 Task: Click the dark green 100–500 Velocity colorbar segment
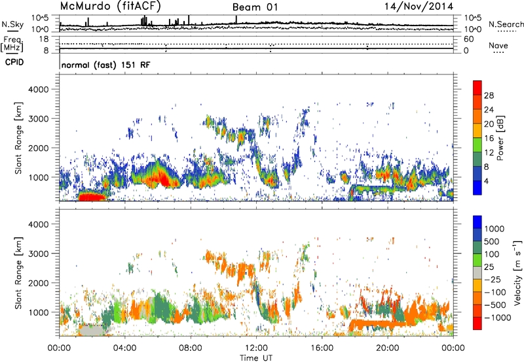pyautogui.click(x=477, y=248)
